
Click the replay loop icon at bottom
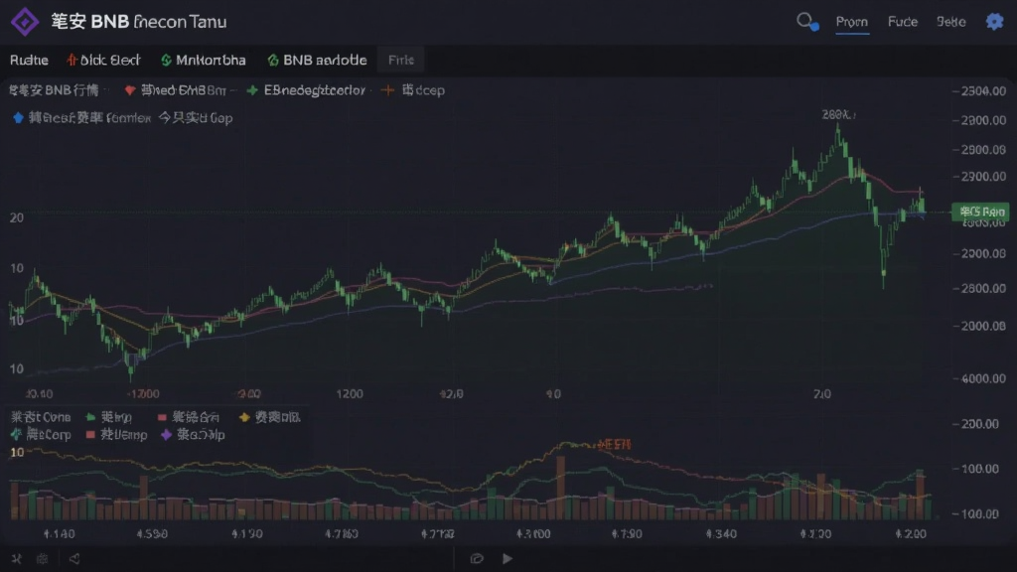[x=477, y=558]
